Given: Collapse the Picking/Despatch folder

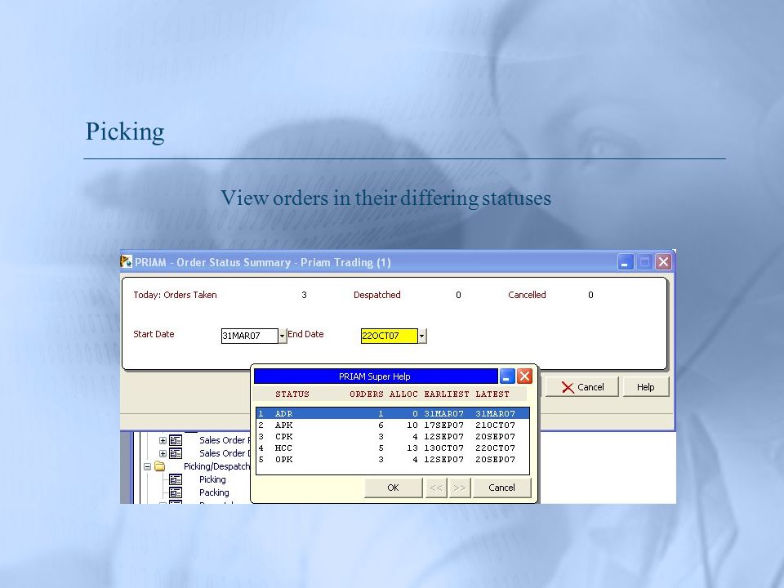Looking at the screenshot, I should [147, 466].
